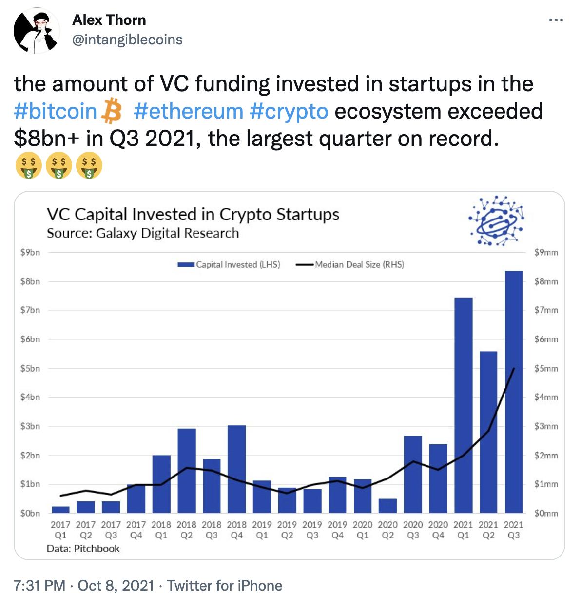Open the #bitcoin hashtag
The width and height of the screenshot is (581, 597).
[x=56, y=111]
